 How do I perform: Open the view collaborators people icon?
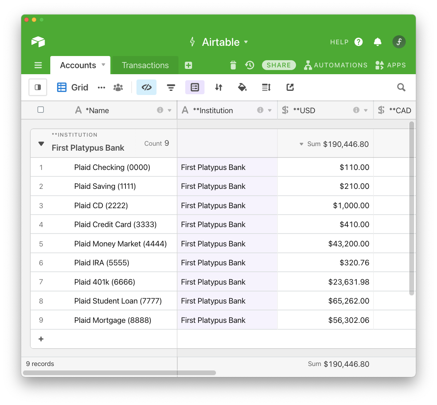(x=118, y=88)
